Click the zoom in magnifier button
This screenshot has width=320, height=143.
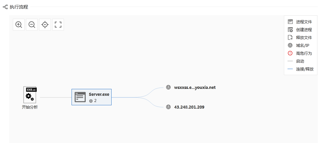pyautogui.click(x=19, y=25)
